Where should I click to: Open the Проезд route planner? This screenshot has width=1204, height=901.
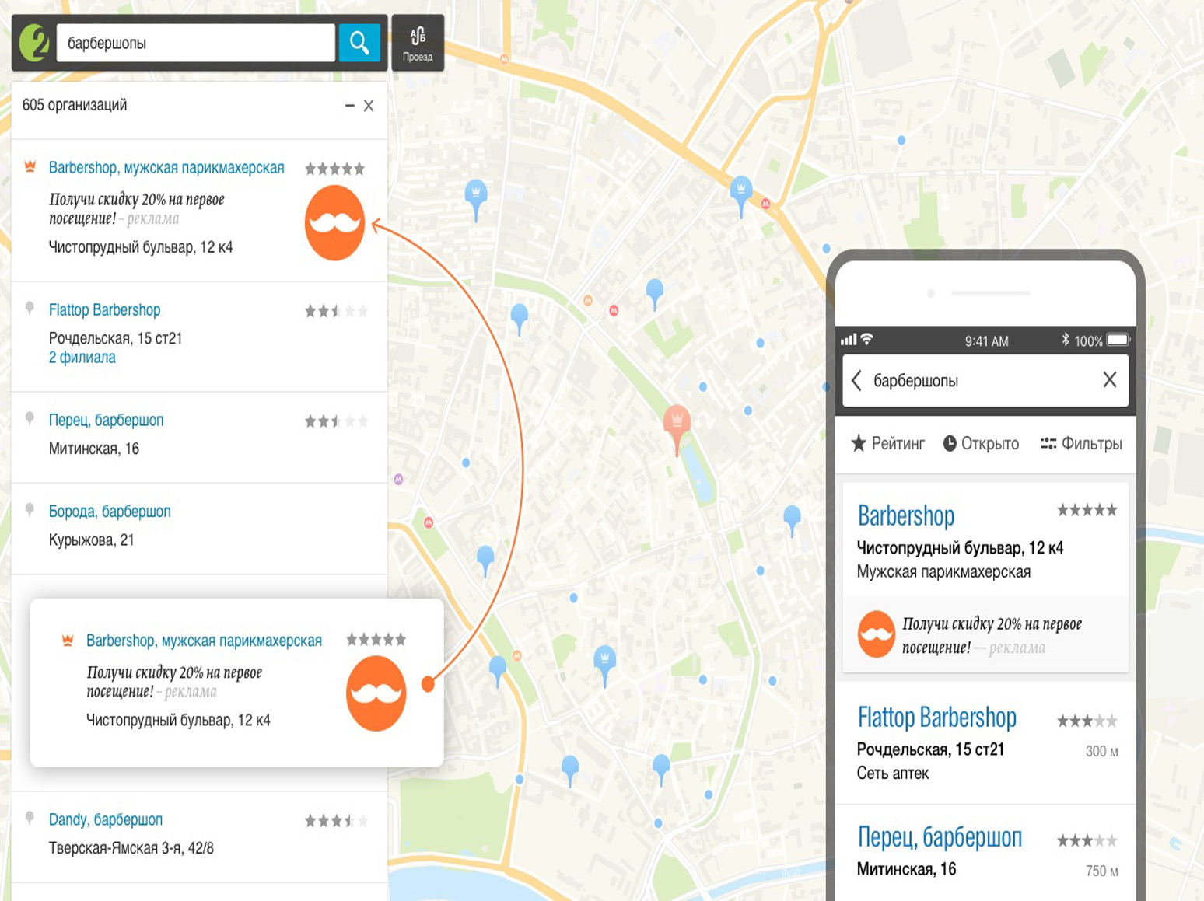418,44
